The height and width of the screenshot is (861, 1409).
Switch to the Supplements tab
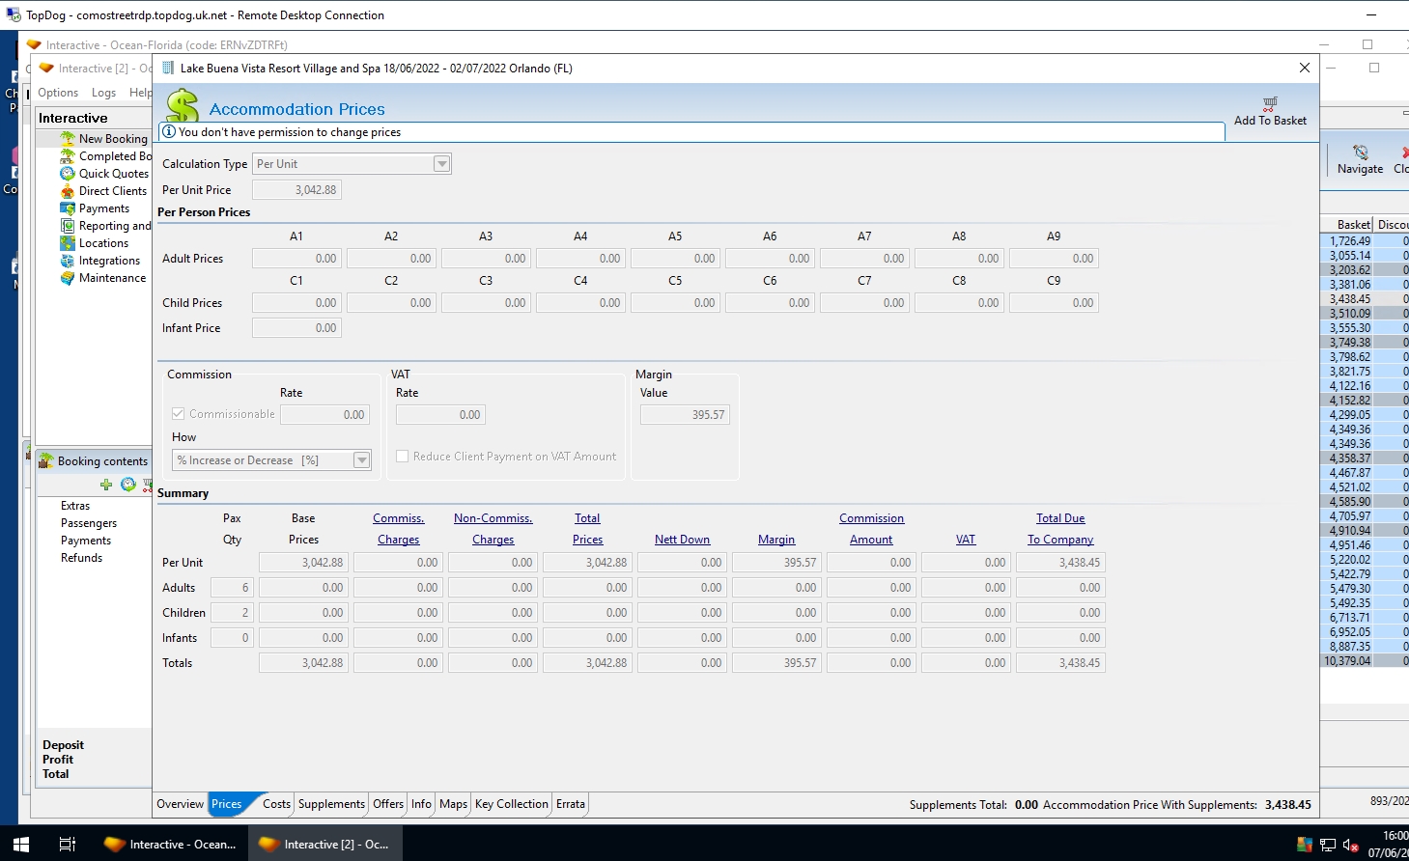(331, 804)
